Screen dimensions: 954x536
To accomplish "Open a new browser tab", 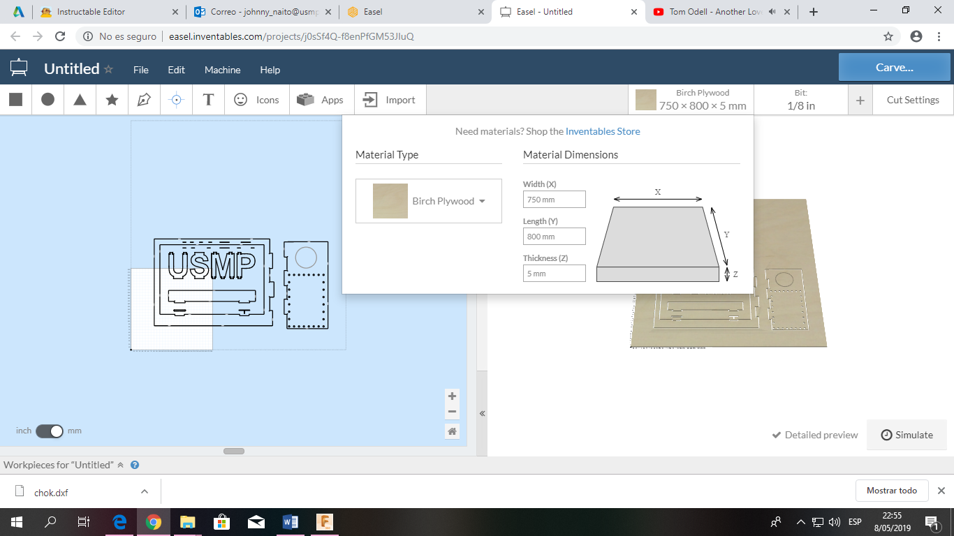I will 814,12.
